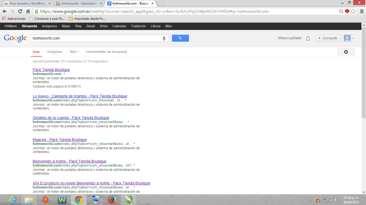The image size is (366, 205).
Task: Open the Chrome menu hamburger icon
Action: [x=362, y=11]
